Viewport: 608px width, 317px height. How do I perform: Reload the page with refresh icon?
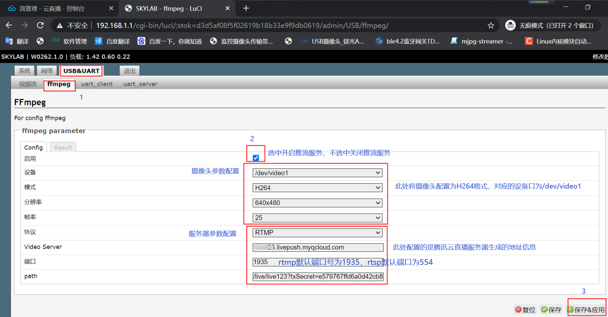(x=40, y=25)
